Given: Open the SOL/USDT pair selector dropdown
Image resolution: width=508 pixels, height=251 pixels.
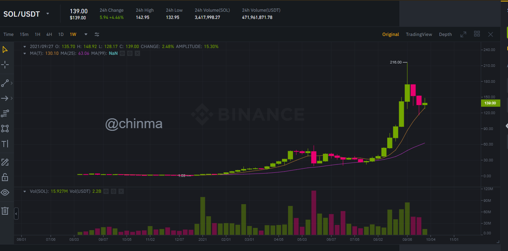Looking at the screenshot, I should (48, 14).
